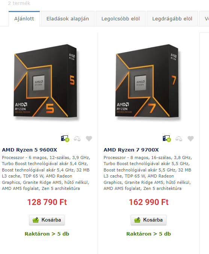Screen dimensions: 209x254
Task: Open AMD Ryzen 7 9700X product title link
Action: 131,150
